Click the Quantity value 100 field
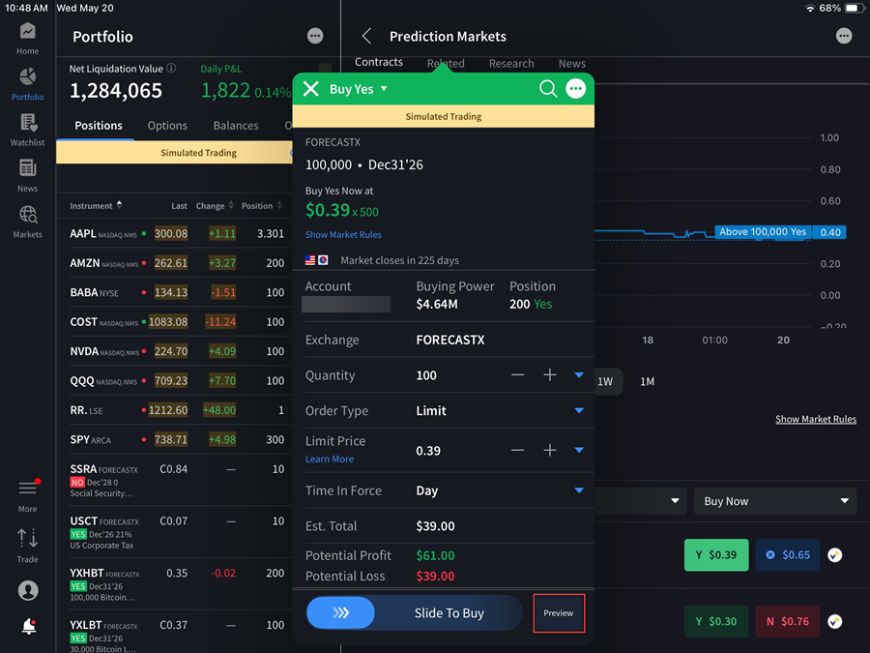Screen dimensions: 870x653 [x=426, y=375]
